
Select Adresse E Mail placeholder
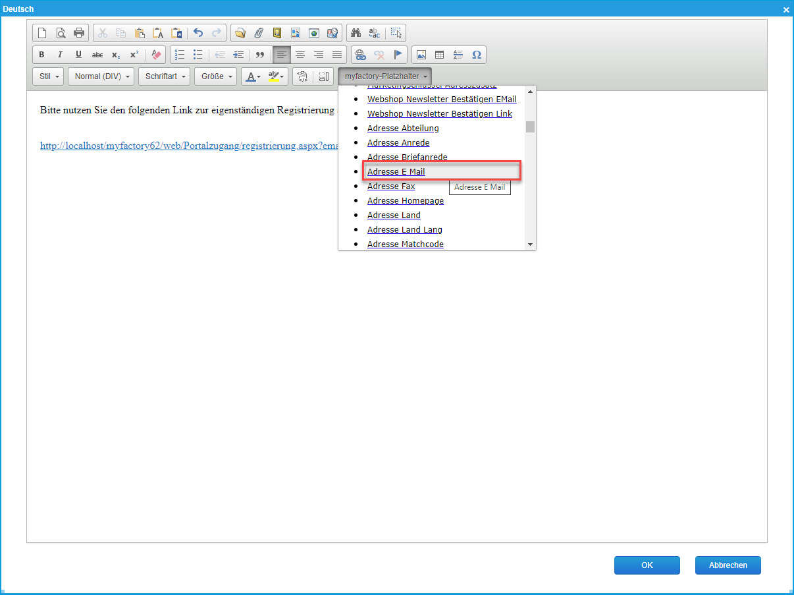[x=396, y=172]
